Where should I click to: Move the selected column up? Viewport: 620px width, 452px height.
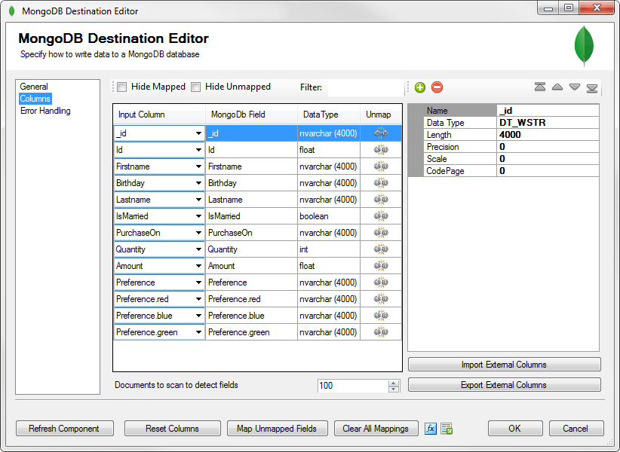[x=557, y=87]
